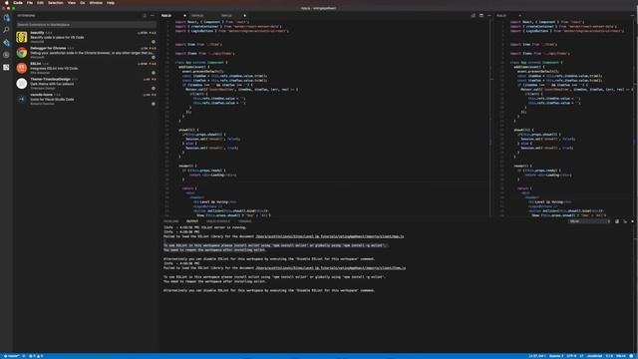Open manage gear for the Beautify extension
The width and height of the screenshot is (638, 359).
click(x=154, y=42)
